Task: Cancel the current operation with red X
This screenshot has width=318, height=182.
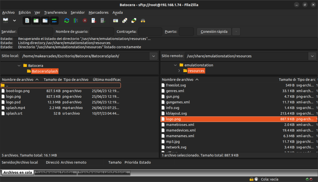Action: [85, 20]
